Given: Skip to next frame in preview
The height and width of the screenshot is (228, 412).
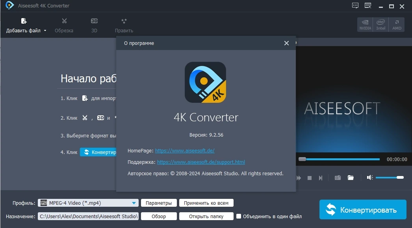Looking at the screenshot, I should coord(321,178).
